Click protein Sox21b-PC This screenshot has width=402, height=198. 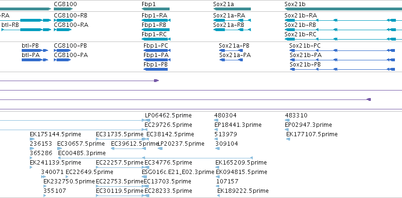[x=305, y=46]
